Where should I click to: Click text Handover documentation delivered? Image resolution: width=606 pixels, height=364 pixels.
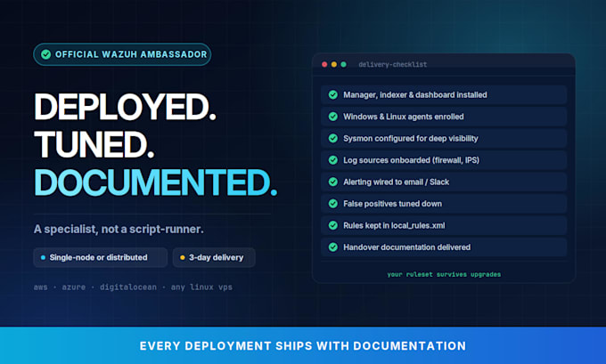406,247
